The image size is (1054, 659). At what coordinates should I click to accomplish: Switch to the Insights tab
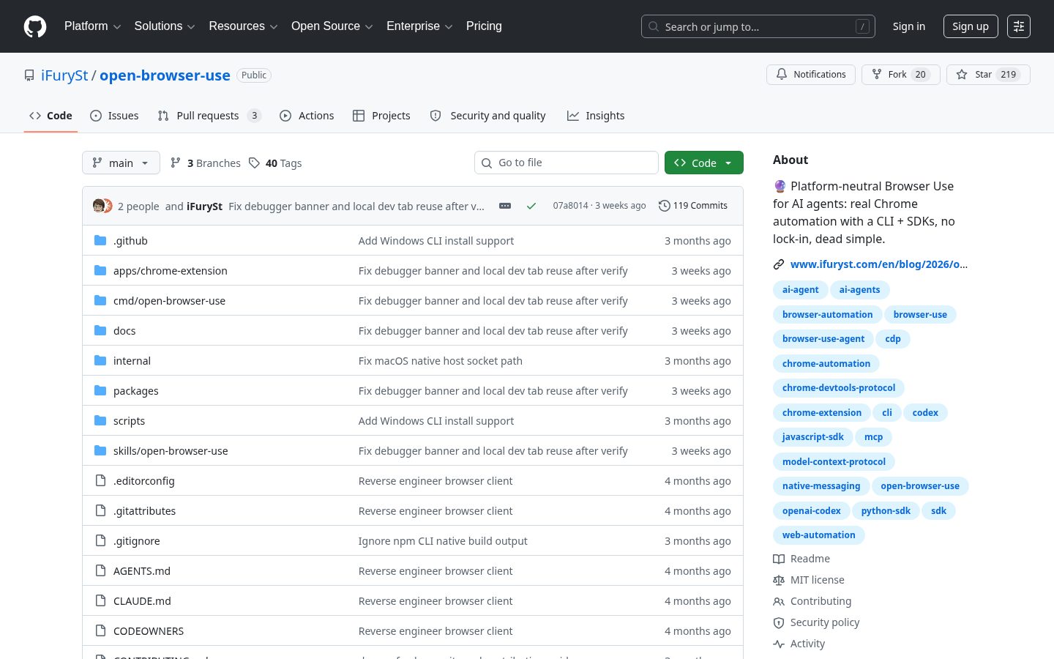click(596, 116)
